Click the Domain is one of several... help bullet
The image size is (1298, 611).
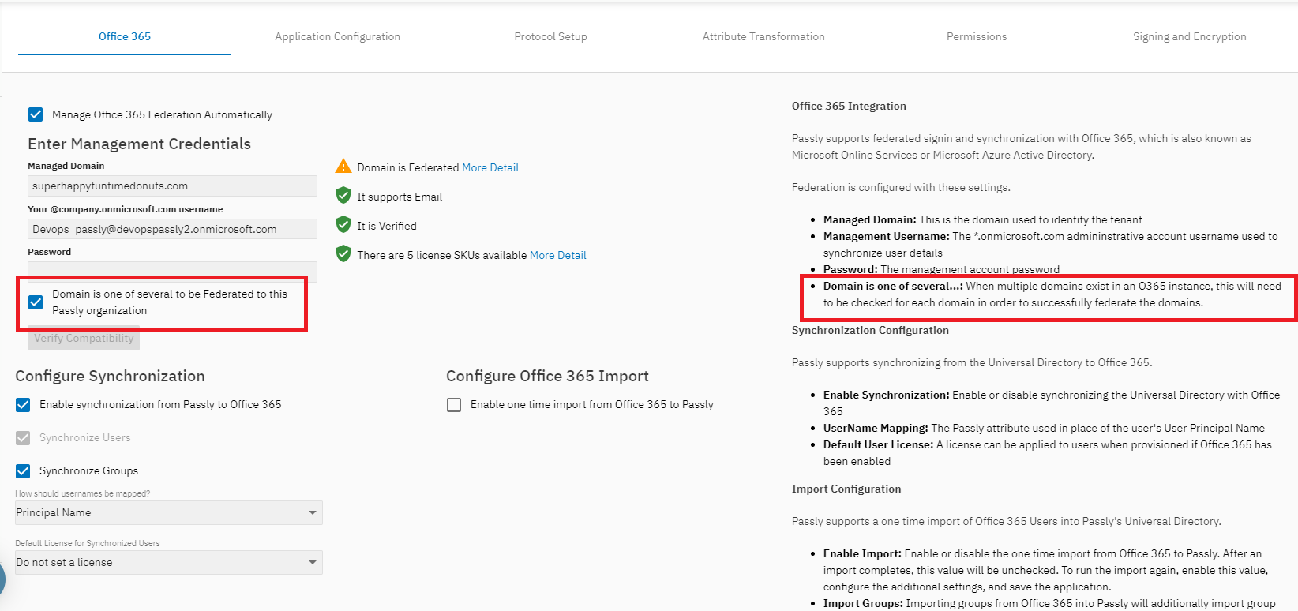tap(1052, 294)
